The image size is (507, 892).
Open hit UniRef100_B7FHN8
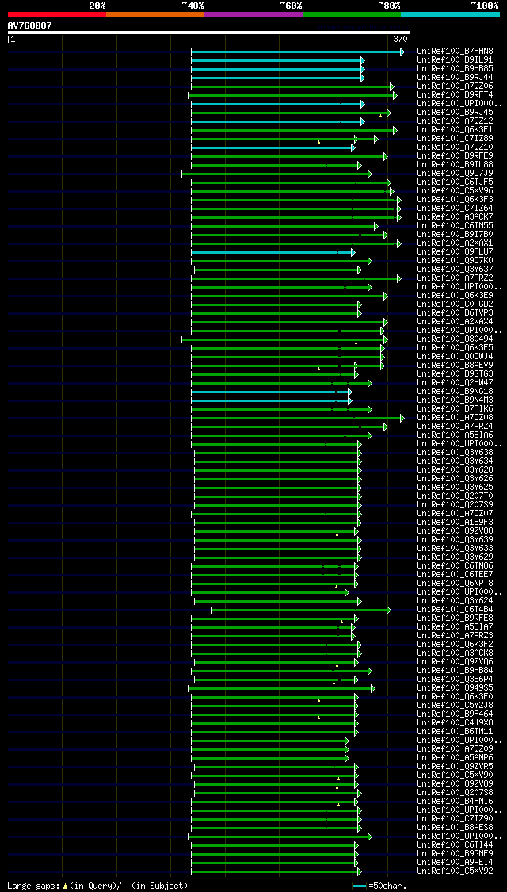click(455, 52)
